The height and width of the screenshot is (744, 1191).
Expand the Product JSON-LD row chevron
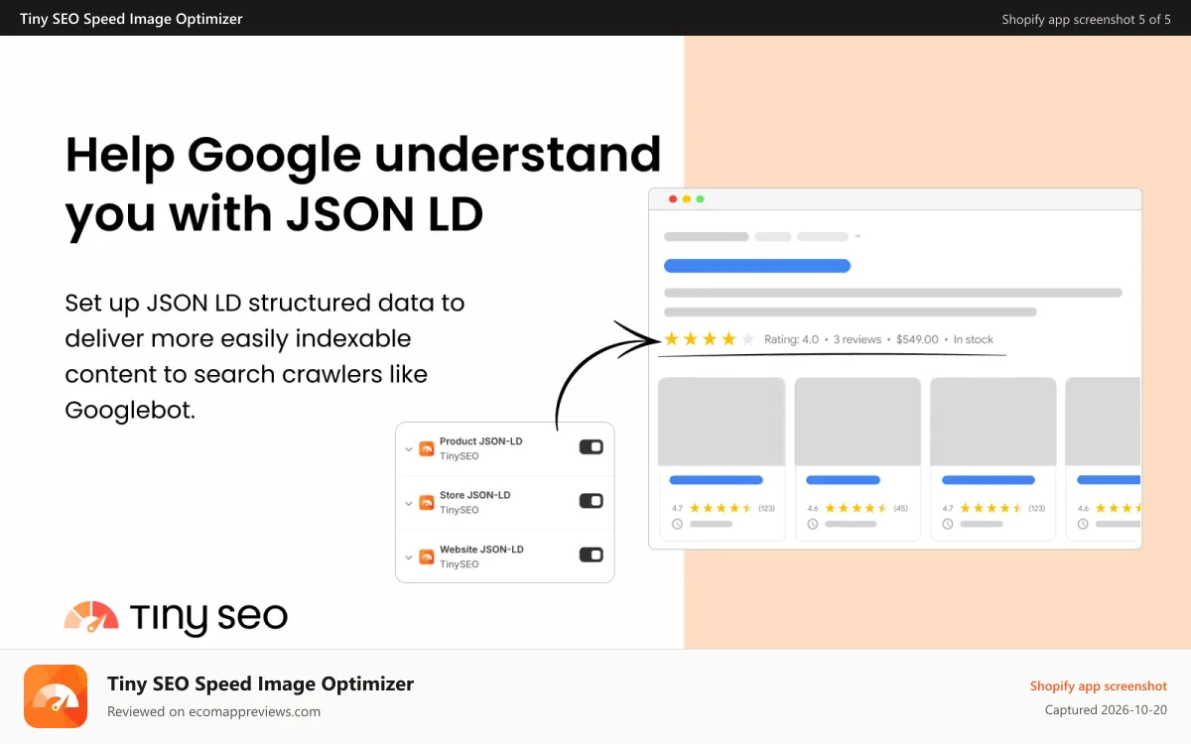(x=409, y=449)
